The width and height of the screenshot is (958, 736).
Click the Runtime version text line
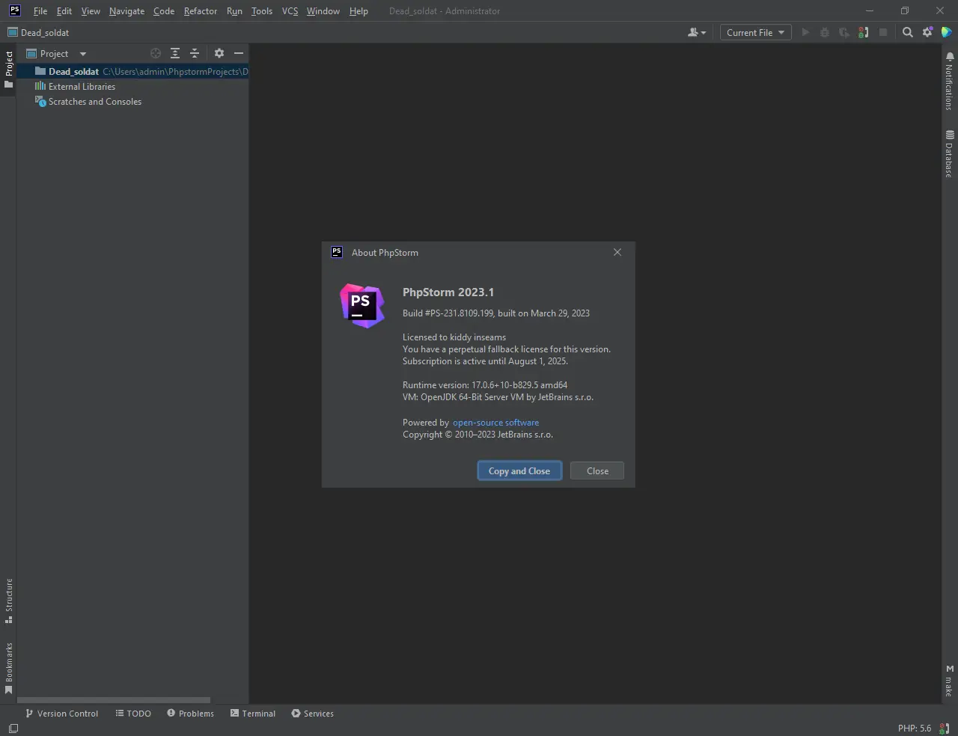(x=485, y=385)
